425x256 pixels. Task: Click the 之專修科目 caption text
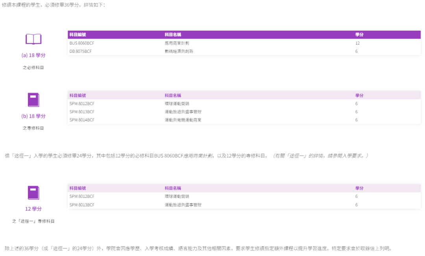(x=33, y=128)
